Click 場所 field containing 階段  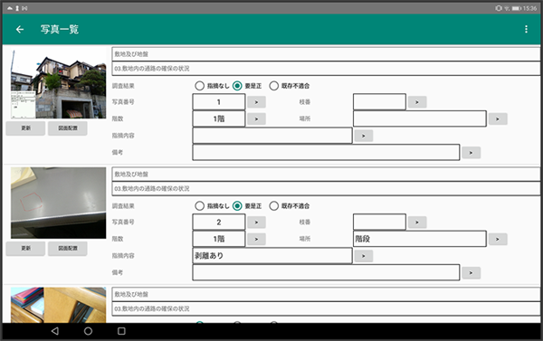420,239
